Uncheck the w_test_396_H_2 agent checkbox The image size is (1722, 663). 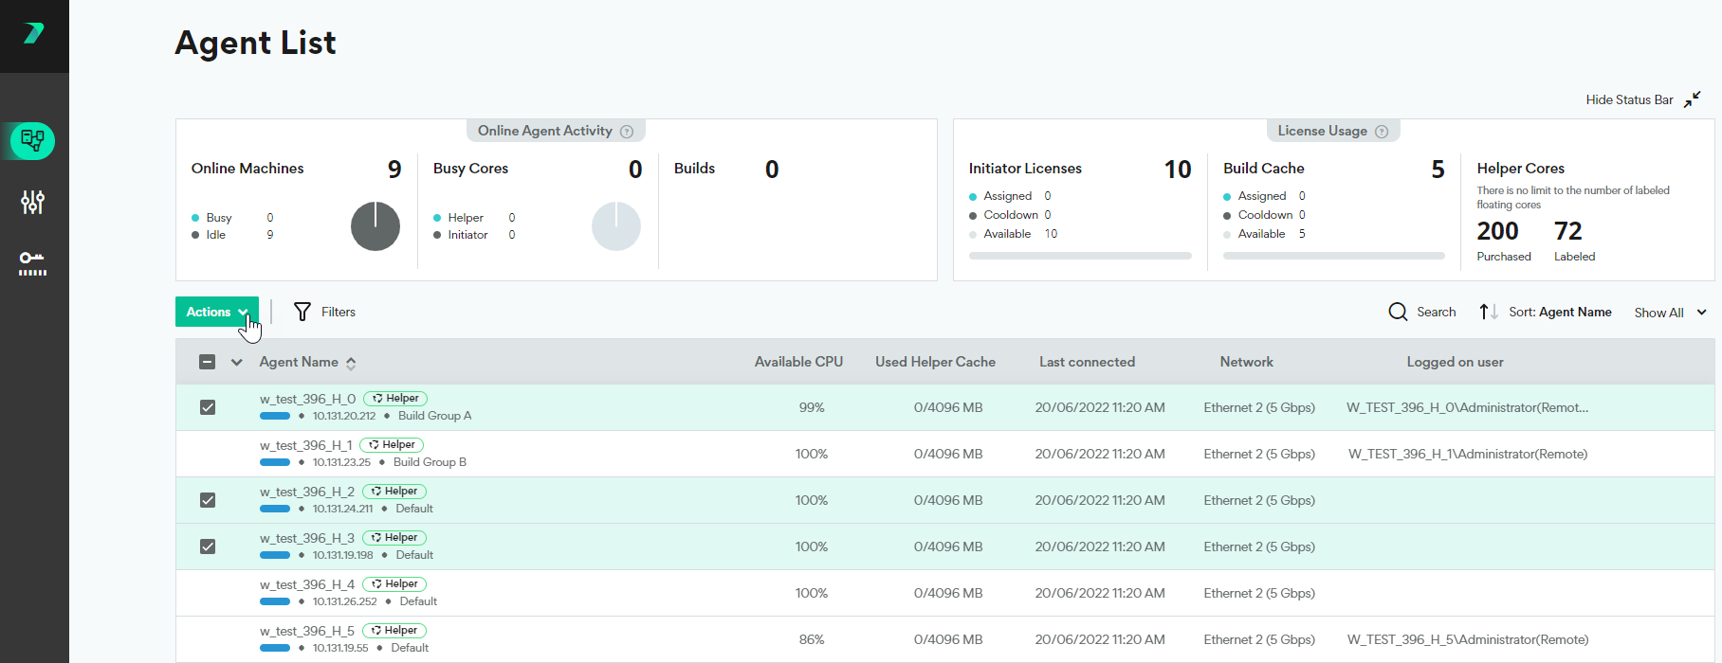click(208, 500)
